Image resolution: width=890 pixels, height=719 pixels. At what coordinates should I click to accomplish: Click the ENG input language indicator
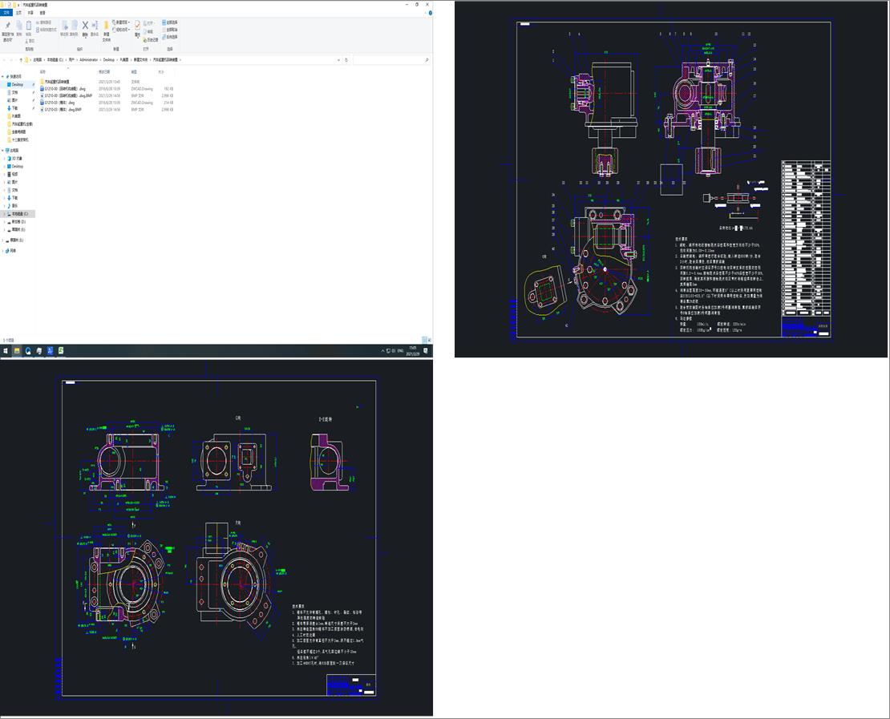400,351
